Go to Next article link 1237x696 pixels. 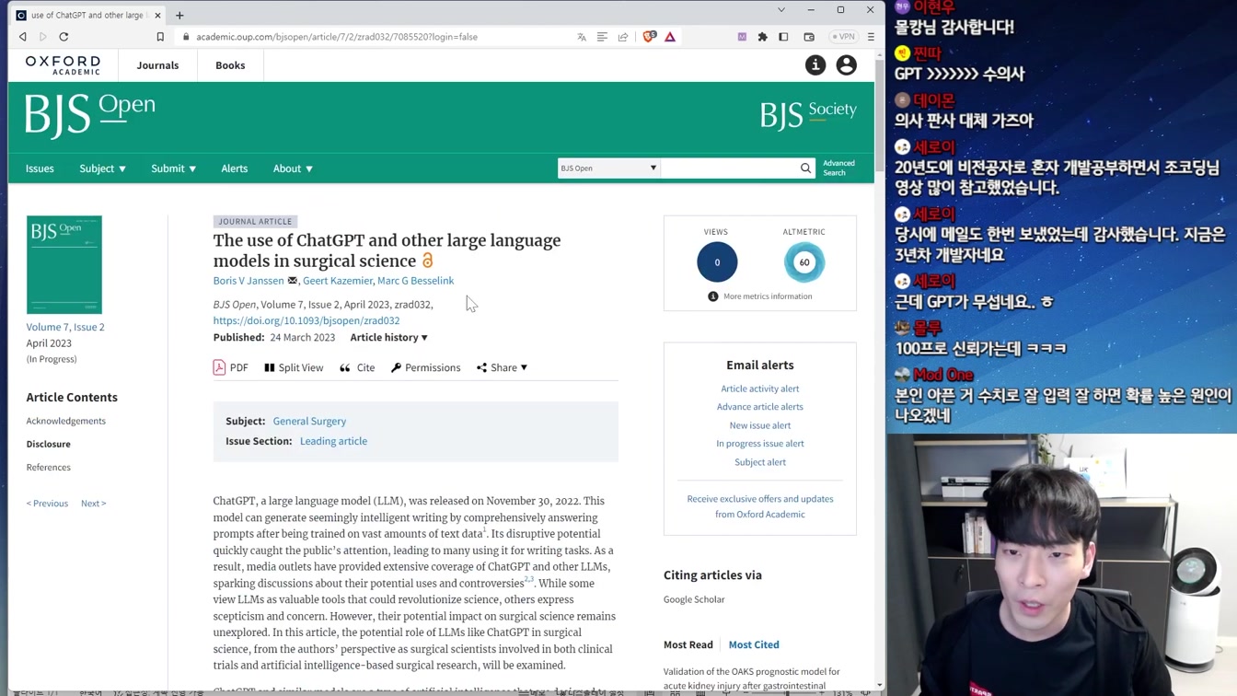coord(93,504)
